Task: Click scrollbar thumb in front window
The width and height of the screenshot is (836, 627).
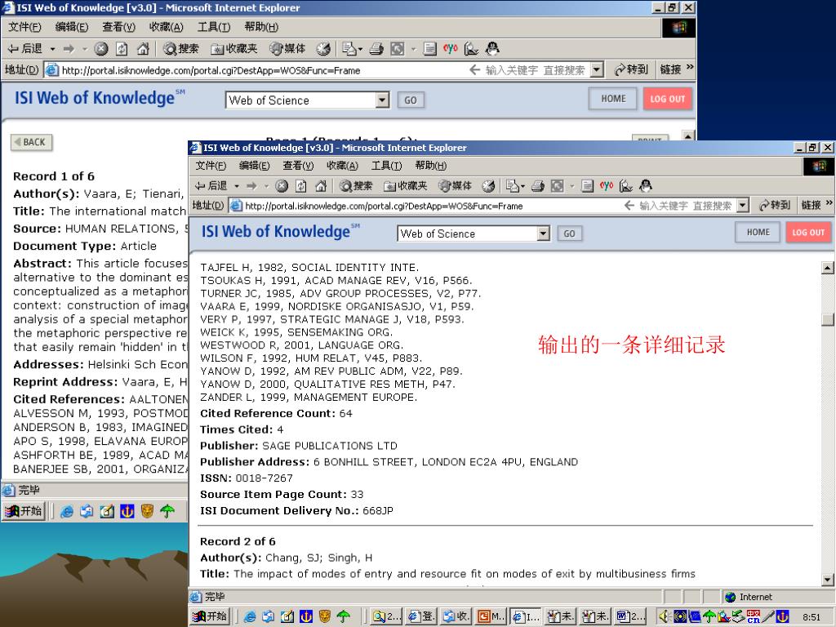Action: click(828, 319)
